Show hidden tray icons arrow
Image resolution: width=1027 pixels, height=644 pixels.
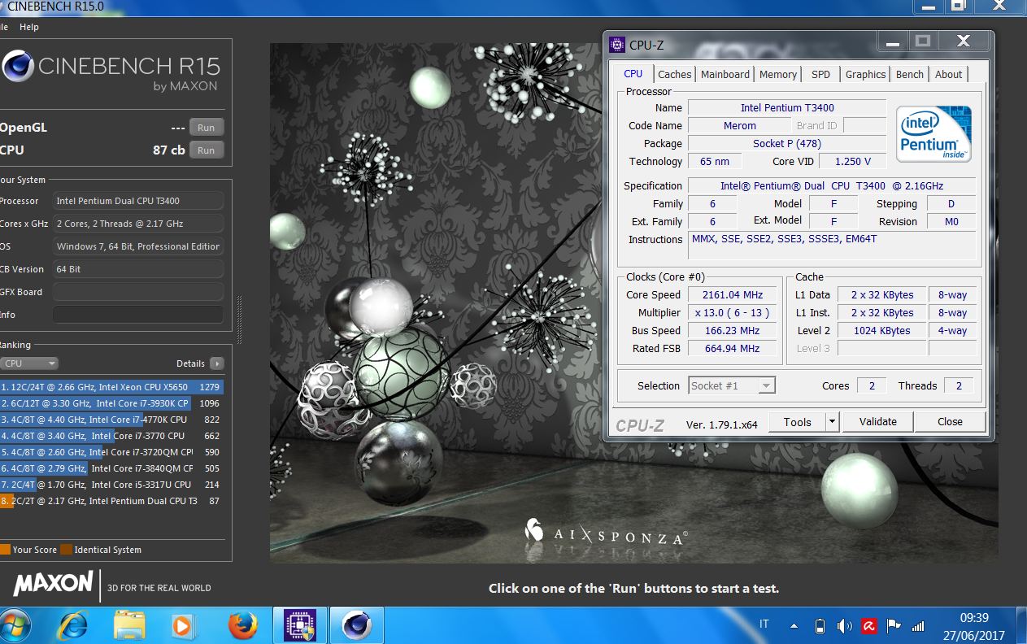(x=794, y=626)
